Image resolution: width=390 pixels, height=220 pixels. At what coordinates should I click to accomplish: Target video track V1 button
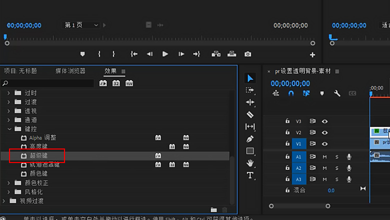click(x=298, y=143)
